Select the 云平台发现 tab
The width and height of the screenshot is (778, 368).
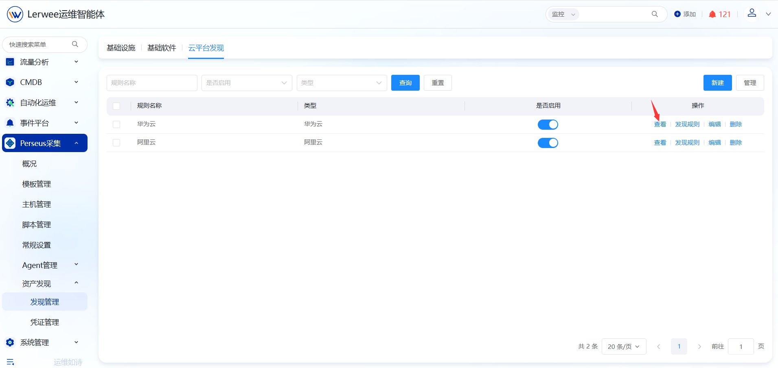tap(206, 48)
